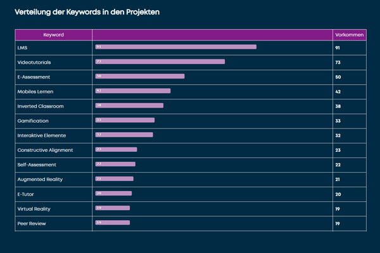Click the title Verteilung der Keywords
This screenshot has height=253, width=380.
click(x=87, y=12)
